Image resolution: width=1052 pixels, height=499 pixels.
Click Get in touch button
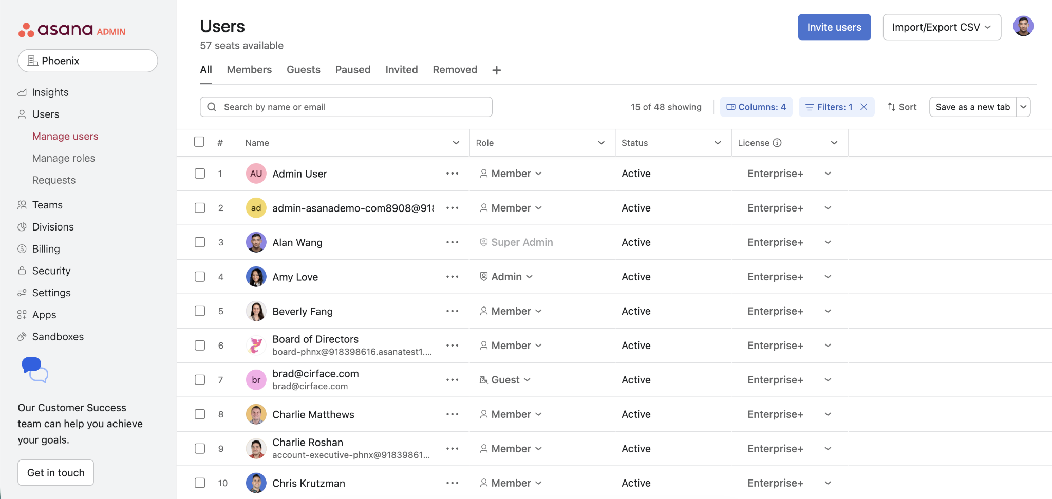coord(56,473)
